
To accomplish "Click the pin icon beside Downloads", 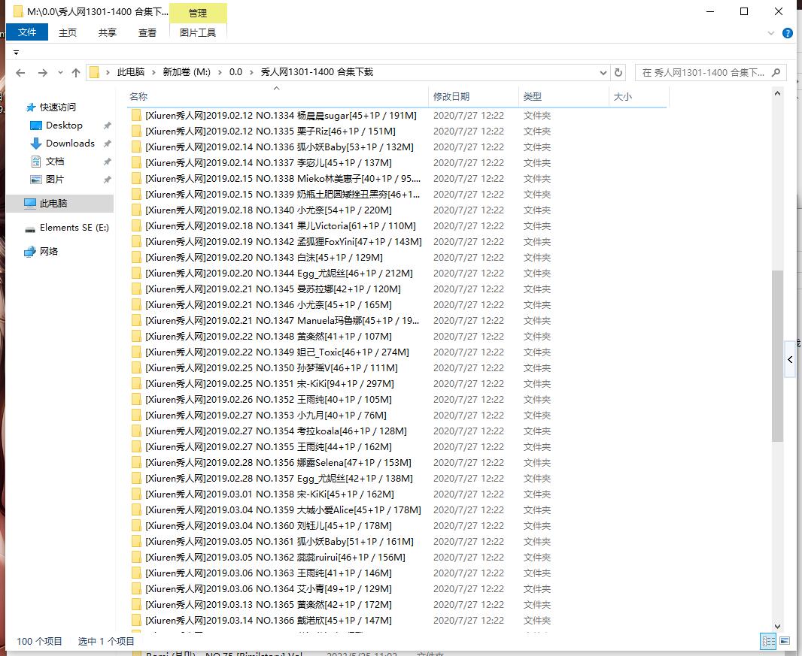I will click(x=107, y=144).
